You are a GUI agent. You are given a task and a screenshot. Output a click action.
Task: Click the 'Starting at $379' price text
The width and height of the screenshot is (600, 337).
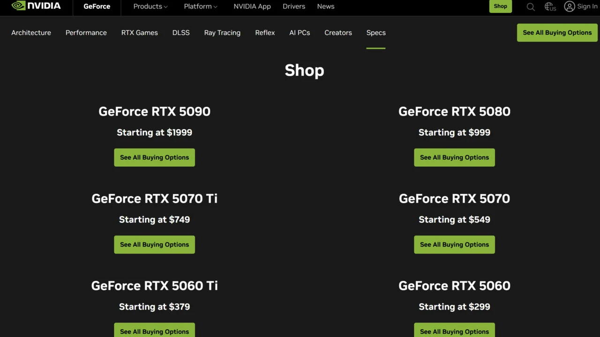[154, 307]
